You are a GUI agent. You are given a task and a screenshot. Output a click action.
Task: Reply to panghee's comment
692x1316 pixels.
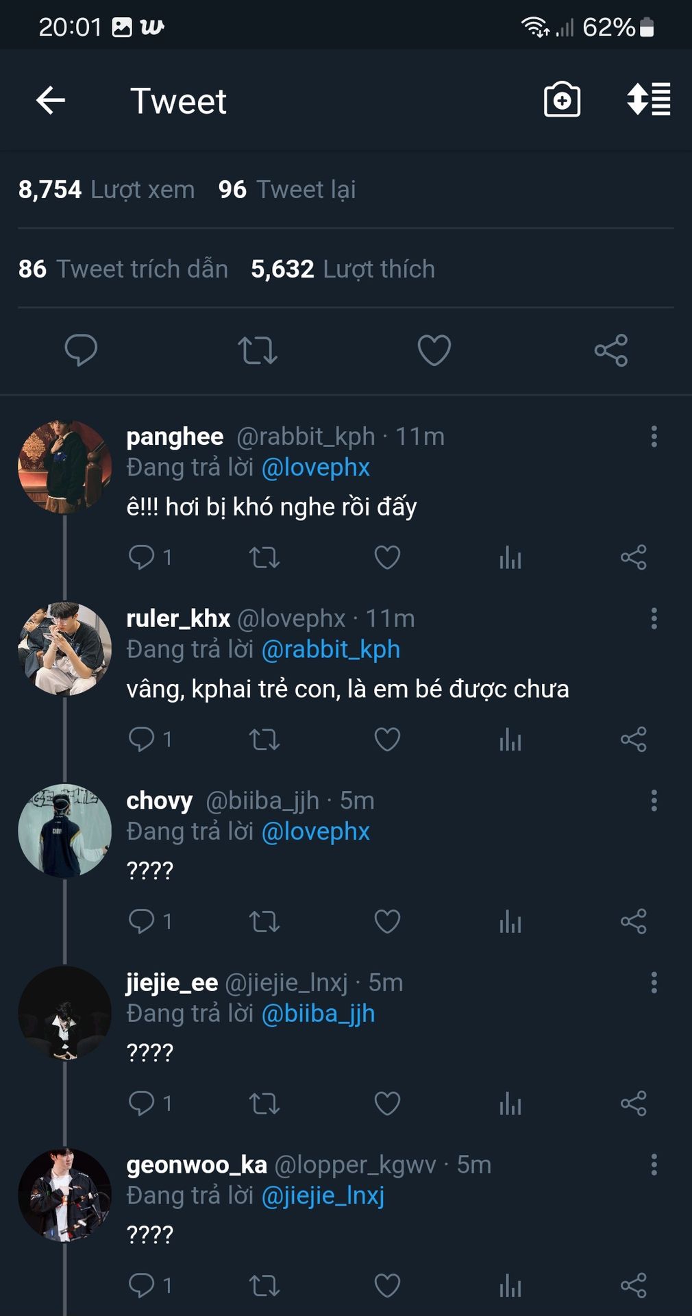142,557
